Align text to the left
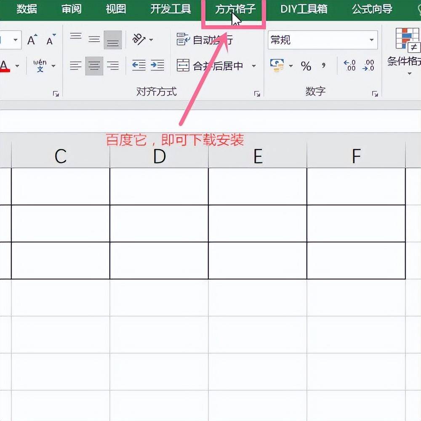Screen dimensions: 421x421 click(76, 66)
